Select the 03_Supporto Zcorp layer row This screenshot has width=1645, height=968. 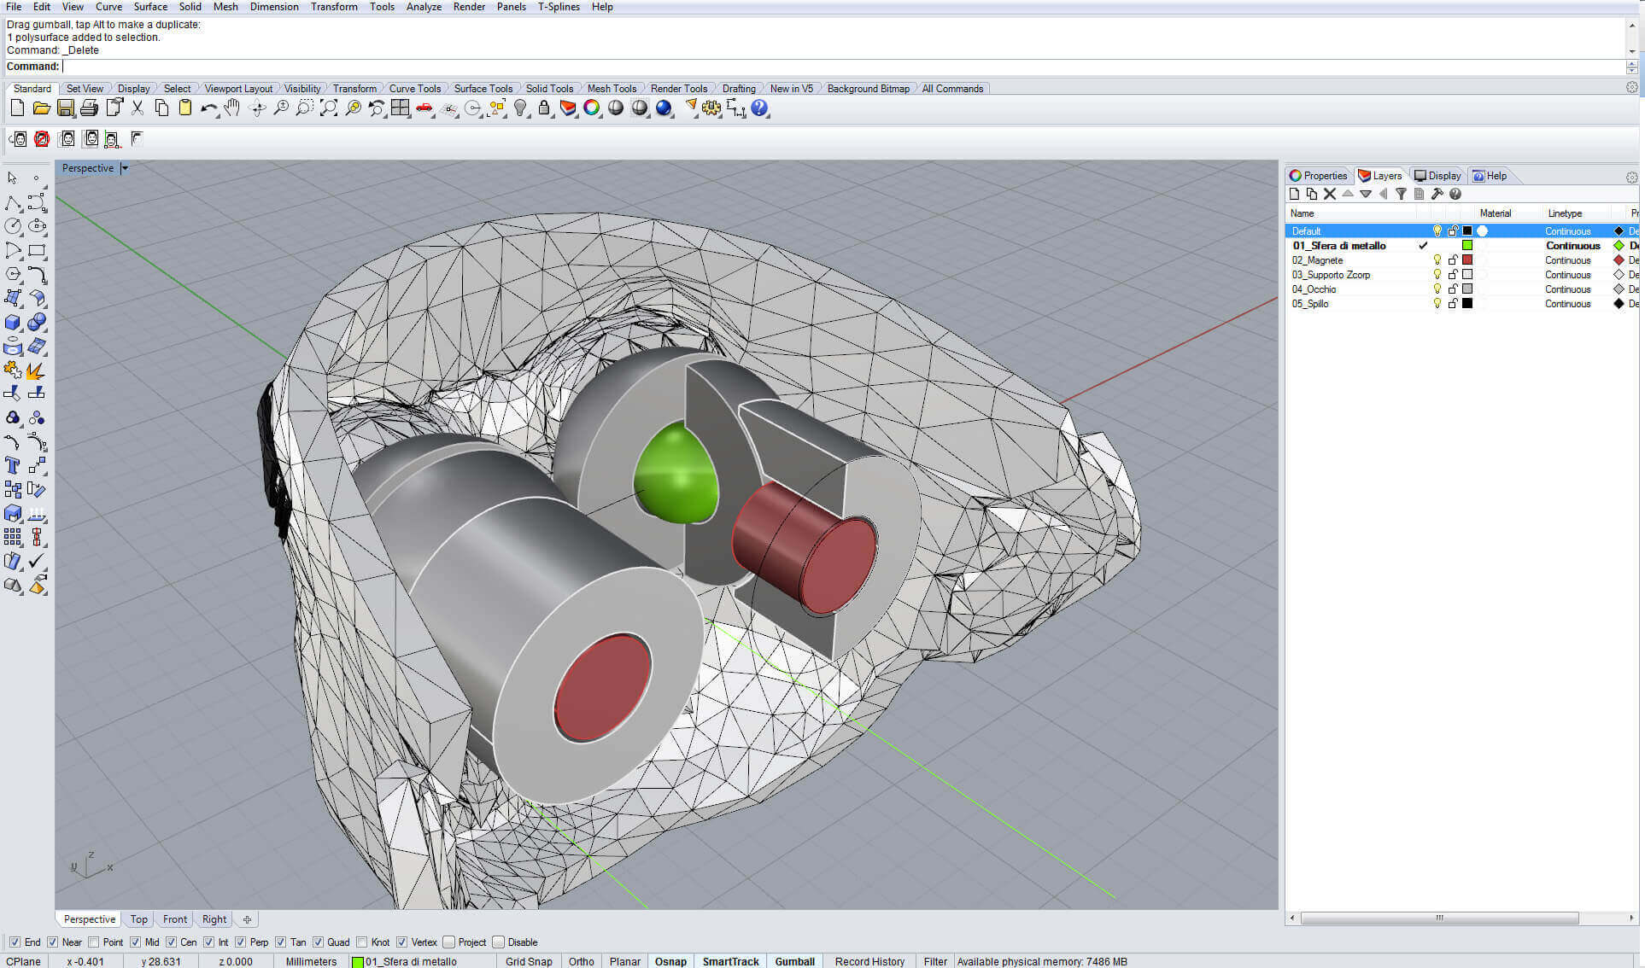coord(1461,275)
